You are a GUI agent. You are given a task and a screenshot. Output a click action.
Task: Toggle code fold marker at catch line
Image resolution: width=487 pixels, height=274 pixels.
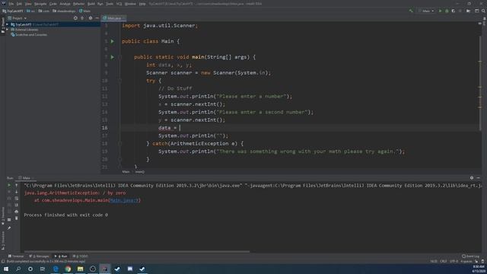coord(120,144)
